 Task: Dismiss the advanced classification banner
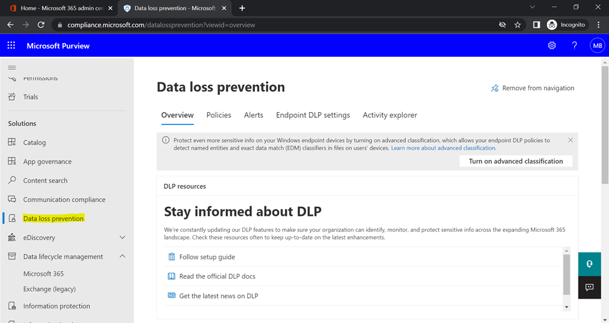point(570,140)
